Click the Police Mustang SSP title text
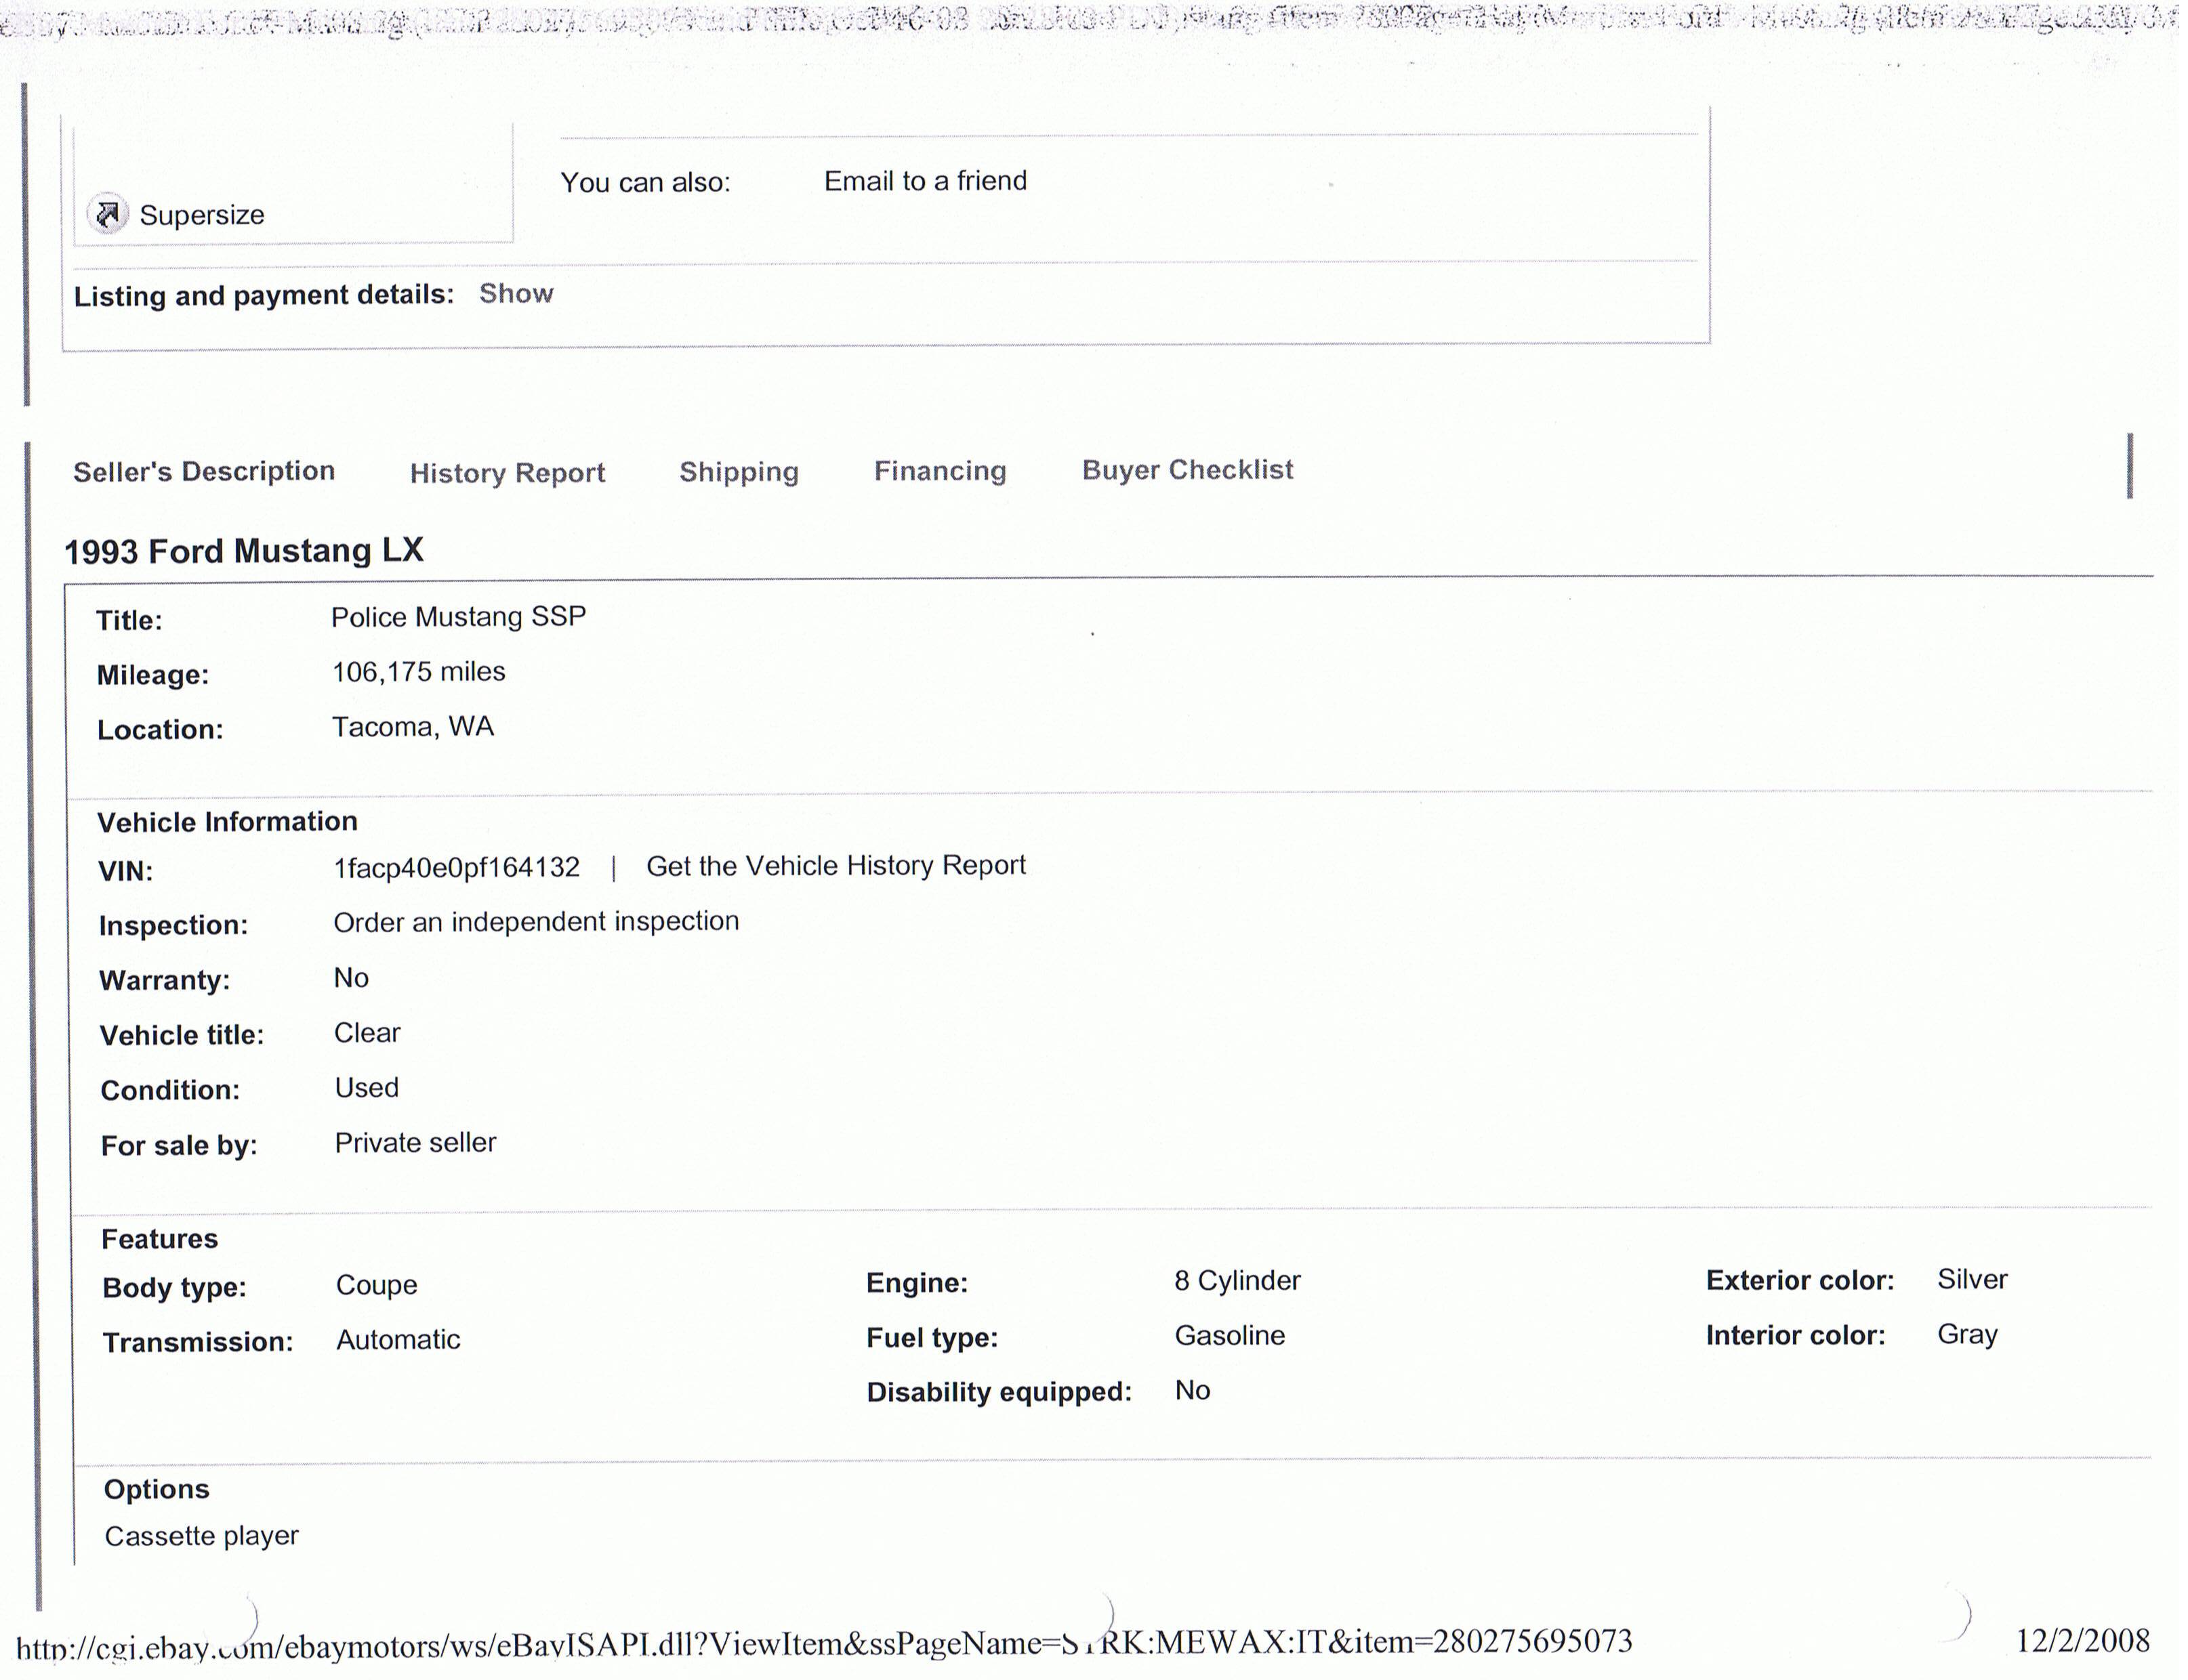The image size is (2188, 1680). 459,617
